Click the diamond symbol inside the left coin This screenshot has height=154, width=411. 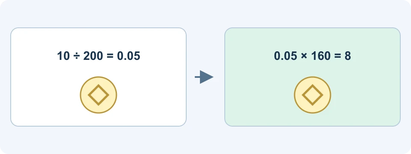tap(98, 95)
